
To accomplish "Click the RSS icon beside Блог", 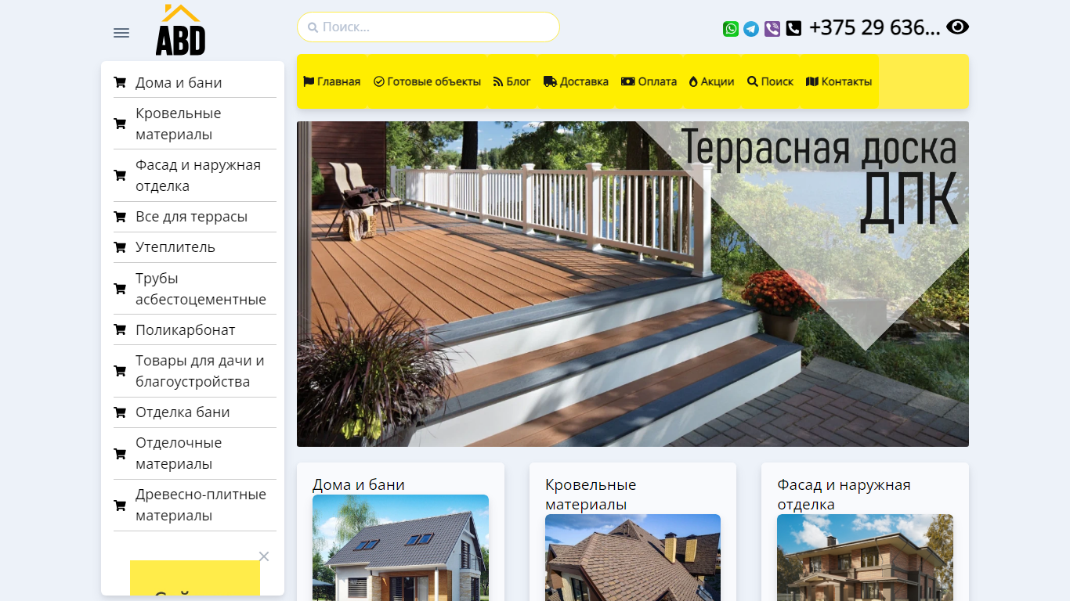I will pyautogui.click(x=497, y=81).
